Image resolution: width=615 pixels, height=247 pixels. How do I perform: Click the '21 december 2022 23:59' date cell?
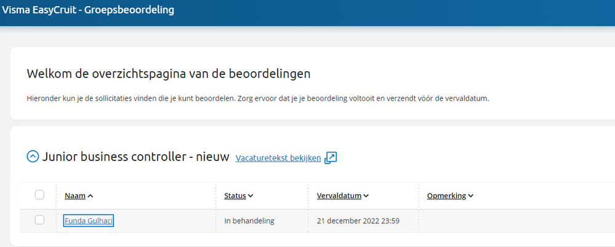click(x=358, y=221)
